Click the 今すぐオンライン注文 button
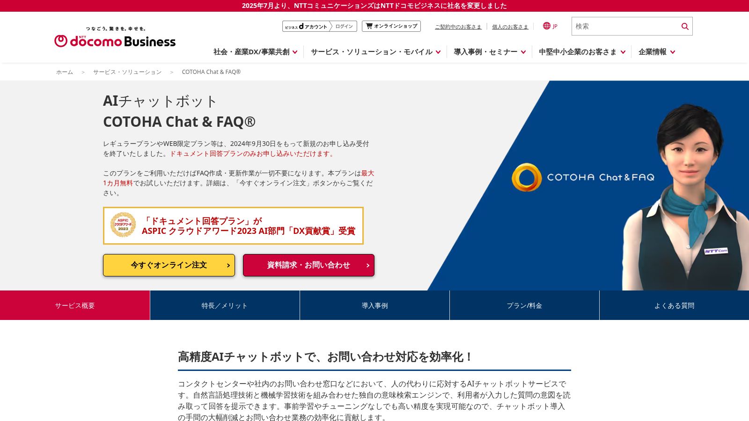 coord(169,265)
